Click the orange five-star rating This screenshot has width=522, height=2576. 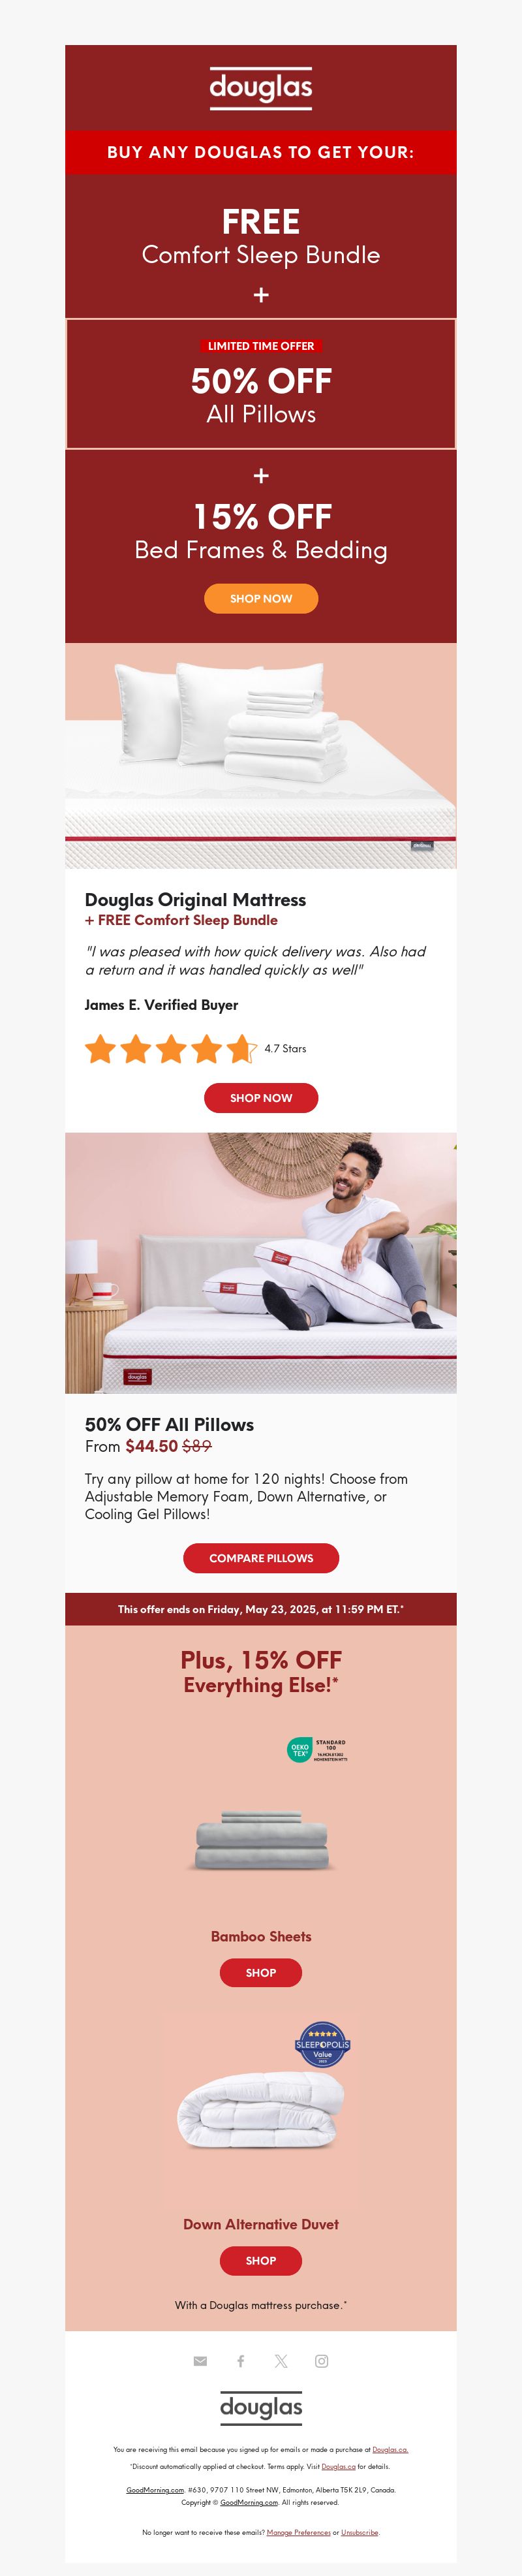(171, 1049)
